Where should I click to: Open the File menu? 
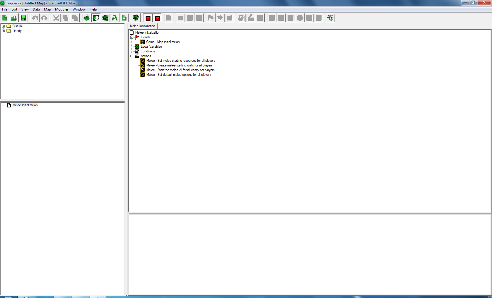pos(5,9)
